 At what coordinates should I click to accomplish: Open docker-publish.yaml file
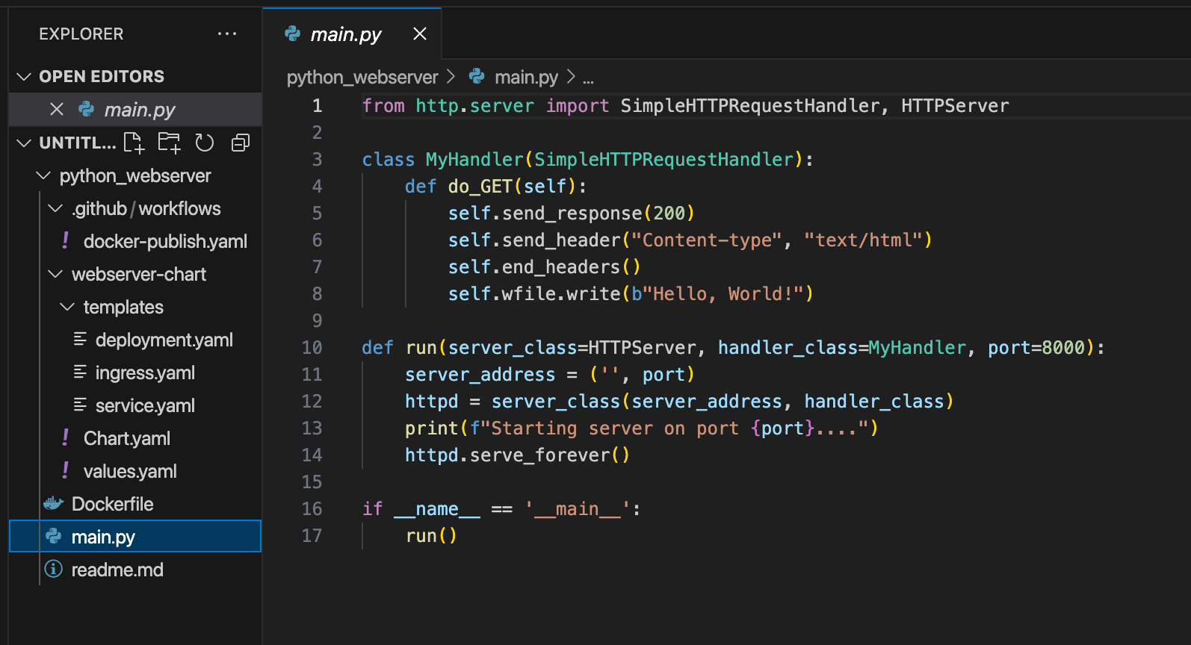click(165, 241)
